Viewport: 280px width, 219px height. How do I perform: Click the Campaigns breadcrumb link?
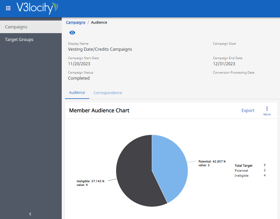click(76, 22)
